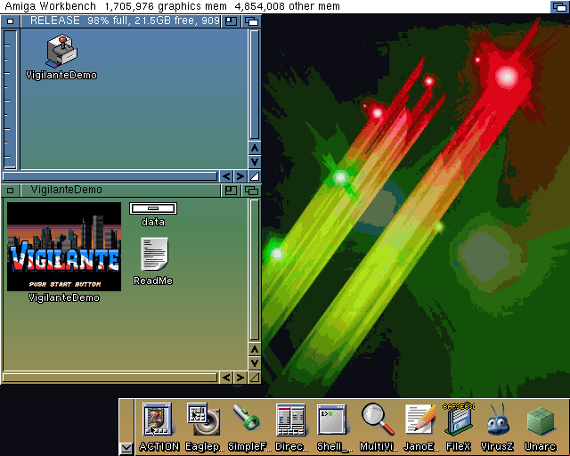Open the ReadMe document icon
This screenshot has width=570, height=456.
pyautogui.click(x=154, y=254)
